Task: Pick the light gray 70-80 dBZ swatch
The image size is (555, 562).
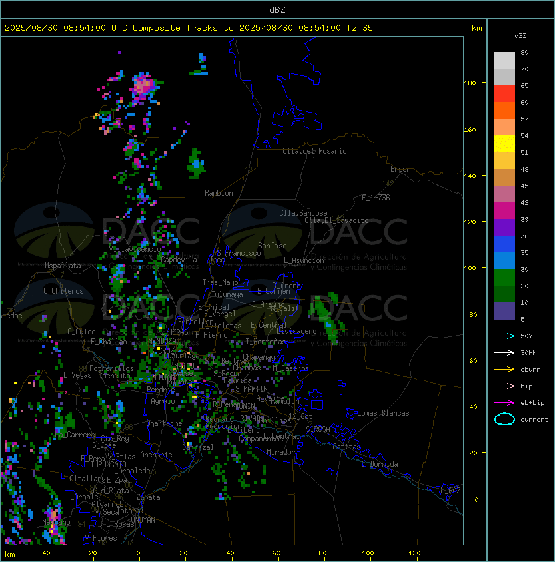Action: (504, 61)
